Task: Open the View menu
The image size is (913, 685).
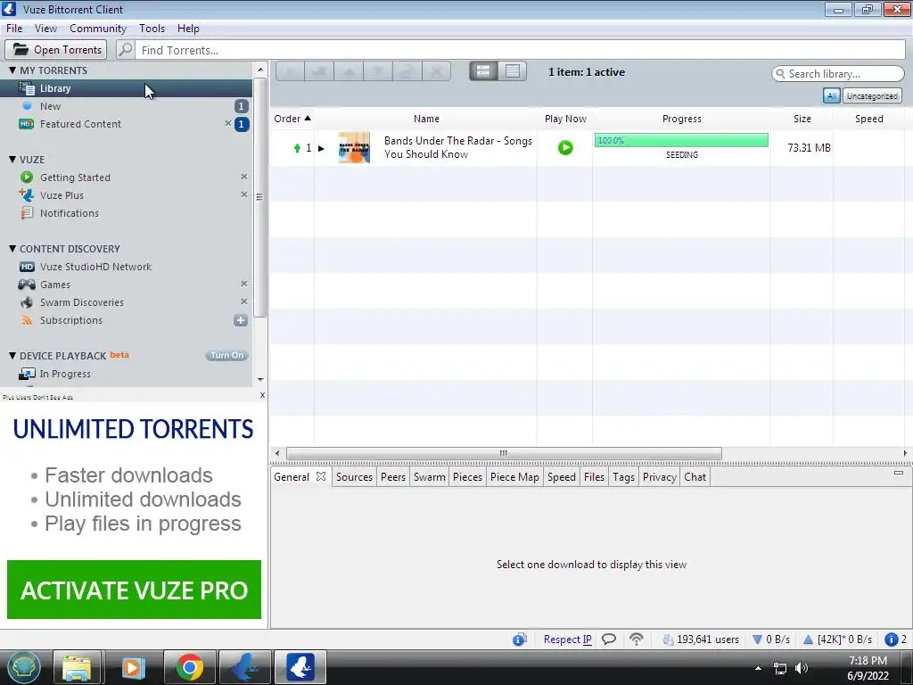Action: point(45,29)
